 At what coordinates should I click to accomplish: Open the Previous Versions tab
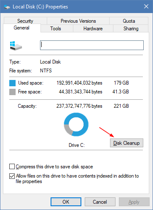coord(78,21)
